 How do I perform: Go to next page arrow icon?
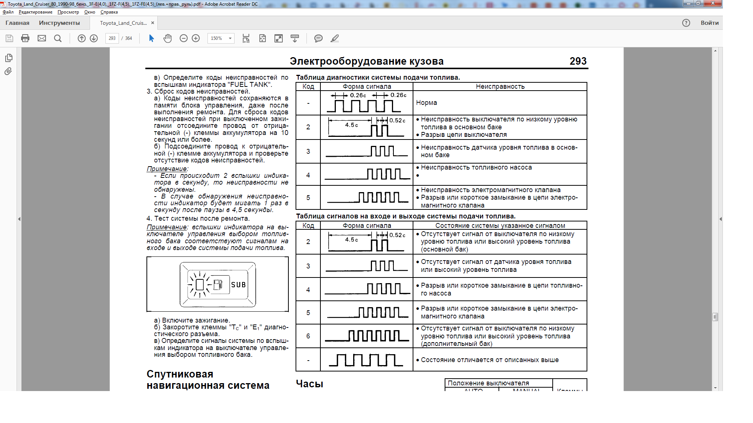pyautogui.click(x=94, y=38)
